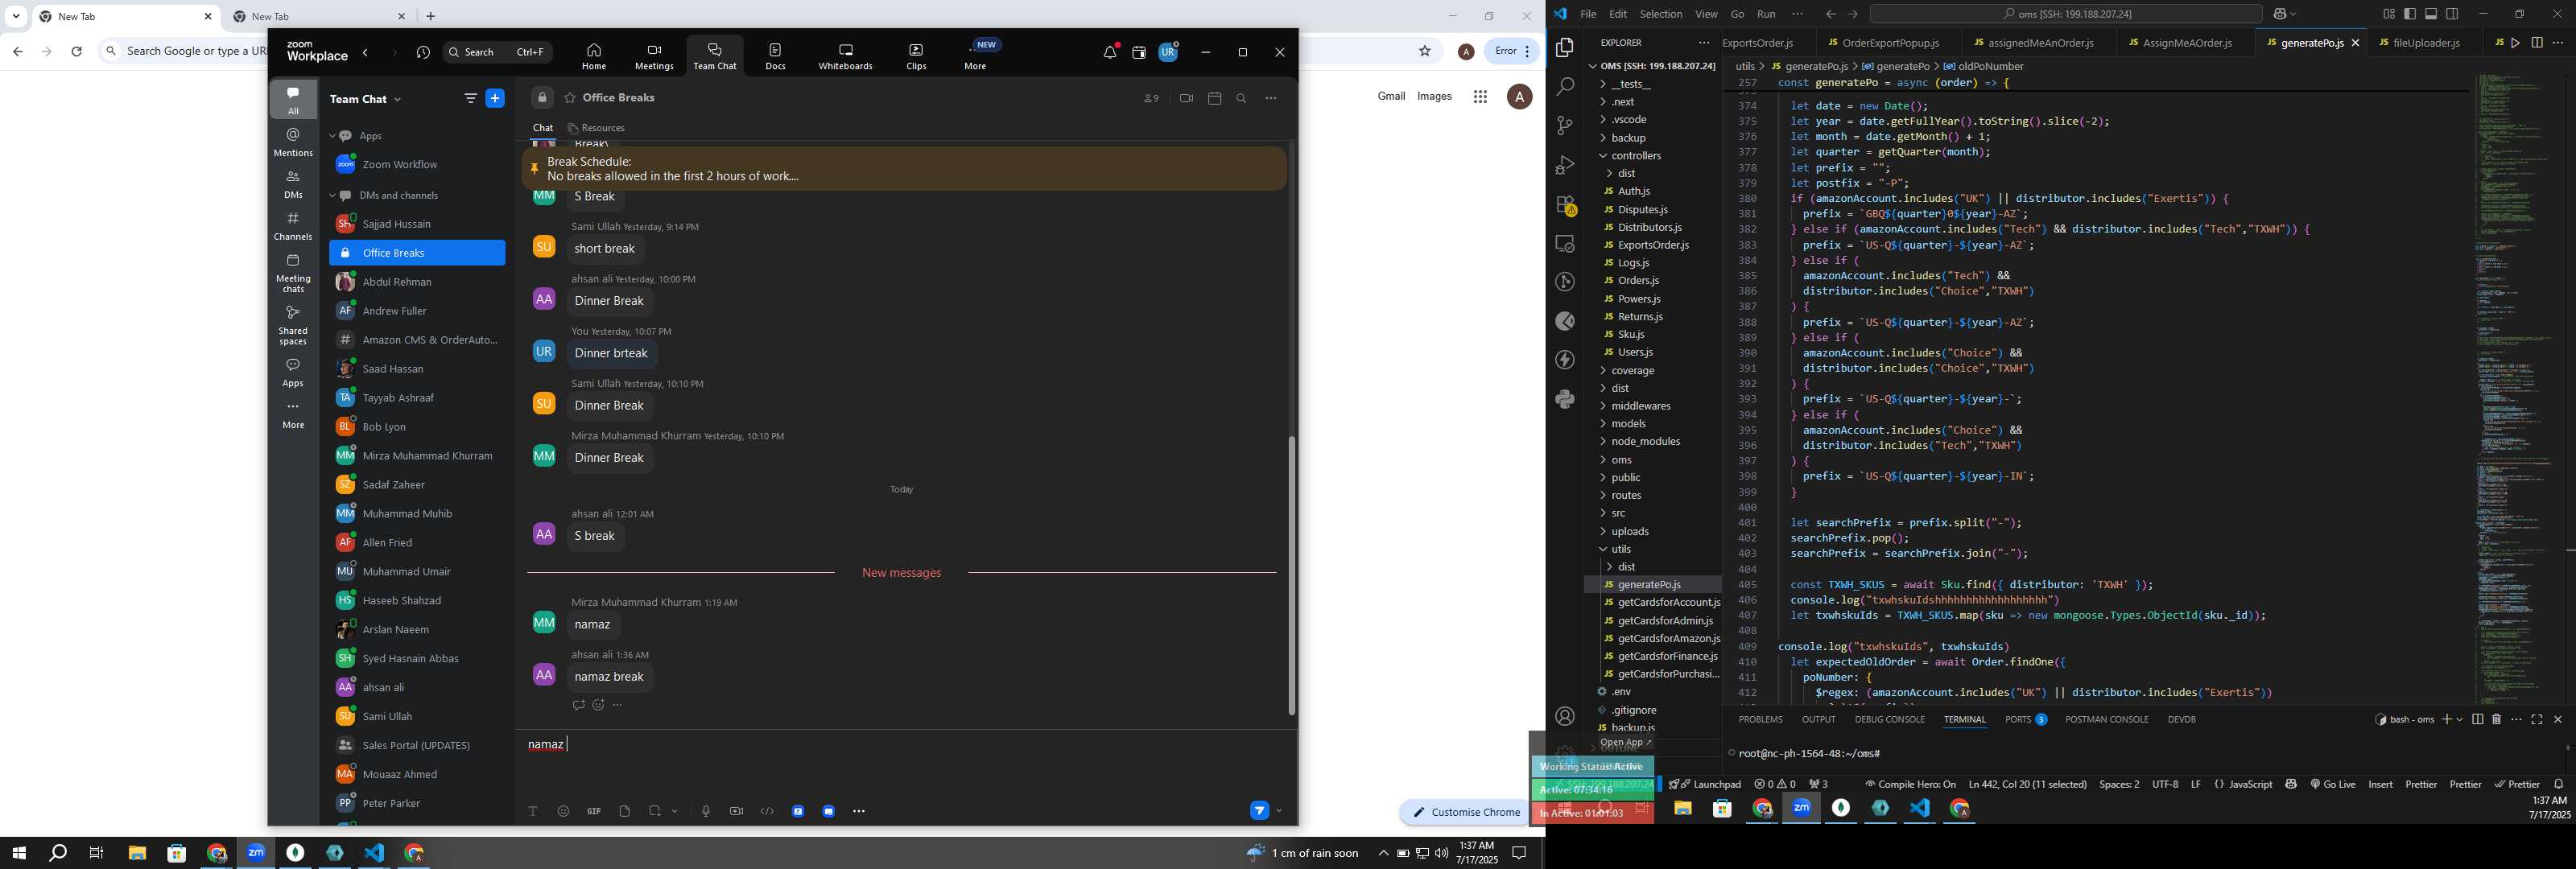Click the Customise Chrome button
This screenshot has width=2576, height=869.
(1465, 812)
